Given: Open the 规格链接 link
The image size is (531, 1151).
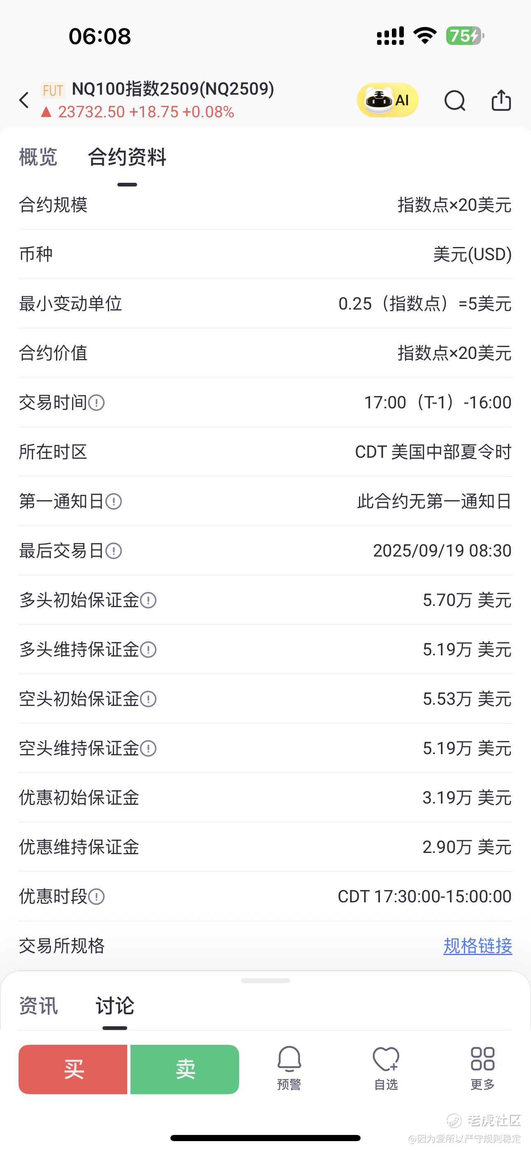Looking at the screenshot, I should coord(478,946).
